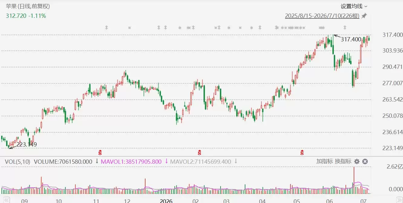Open indicator settings gear icon
This screenshot has width=403, height=203.
(357, 162)
